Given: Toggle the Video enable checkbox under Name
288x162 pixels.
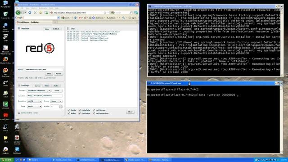Looking at the screenshot, I should pyautogui.click(x=36, y=78).
